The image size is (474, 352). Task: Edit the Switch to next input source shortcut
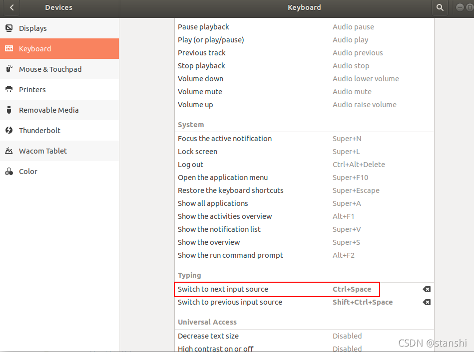tap(277, 289)
